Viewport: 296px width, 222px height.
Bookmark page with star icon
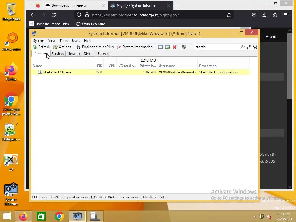point(229,15)
